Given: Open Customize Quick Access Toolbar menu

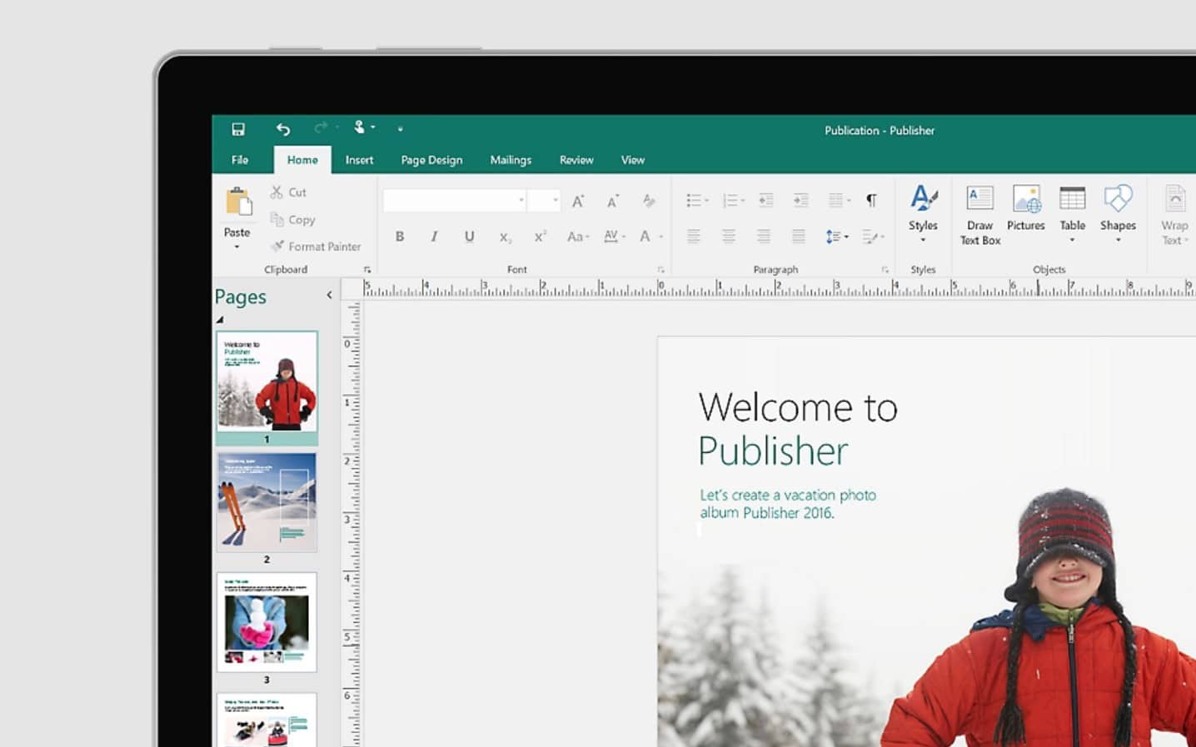Looking at the screenshot, I should click(x=401, y=129).
